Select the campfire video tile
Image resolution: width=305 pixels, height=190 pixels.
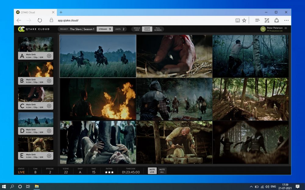[98, 99]
